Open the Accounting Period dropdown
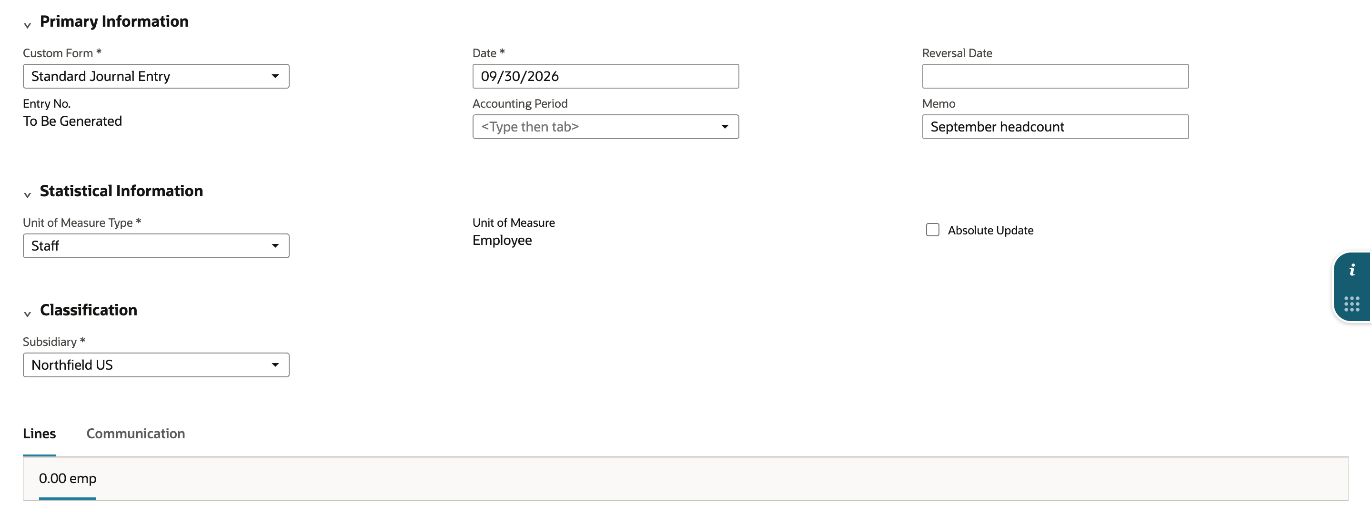The image size is (1372, 505). [605, 127]
